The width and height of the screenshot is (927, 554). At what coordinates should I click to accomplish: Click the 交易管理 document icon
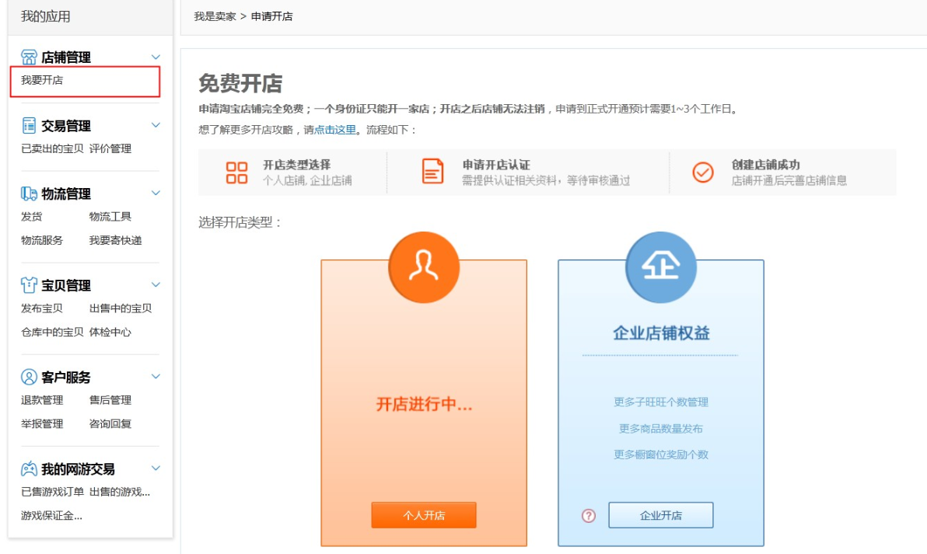pos(29,125)
